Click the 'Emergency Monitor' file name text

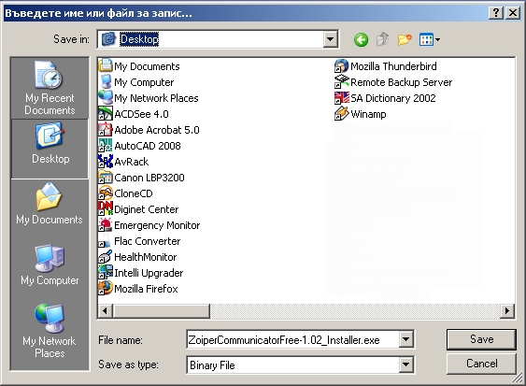coord(157,225)
